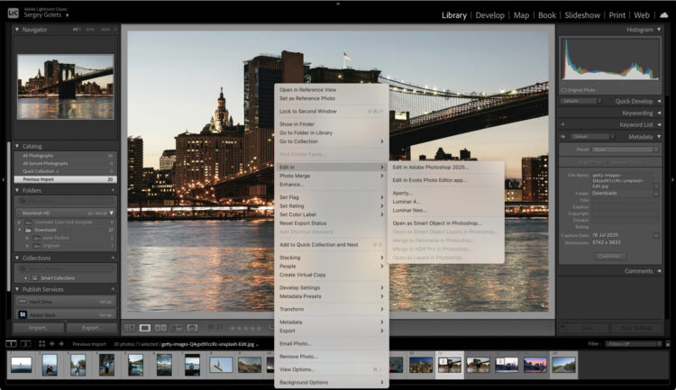Screen dimensions: 676x390
Task: Select second monitor display button
Action: [24, 343]
